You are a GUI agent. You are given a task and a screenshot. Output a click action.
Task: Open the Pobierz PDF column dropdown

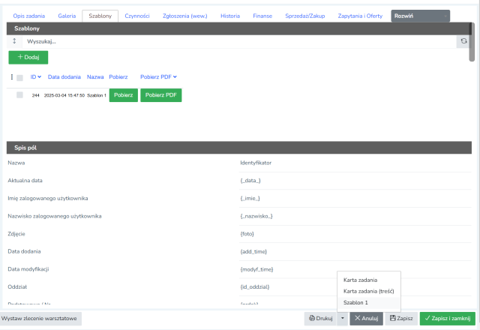tap(158, 76)
